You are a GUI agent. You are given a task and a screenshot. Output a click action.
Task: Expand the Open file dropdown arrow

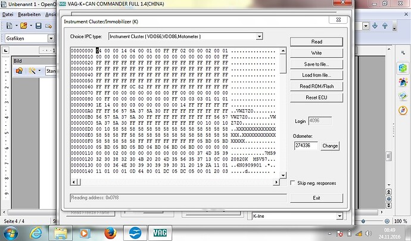pyautogui.click(x=31, y=26)
